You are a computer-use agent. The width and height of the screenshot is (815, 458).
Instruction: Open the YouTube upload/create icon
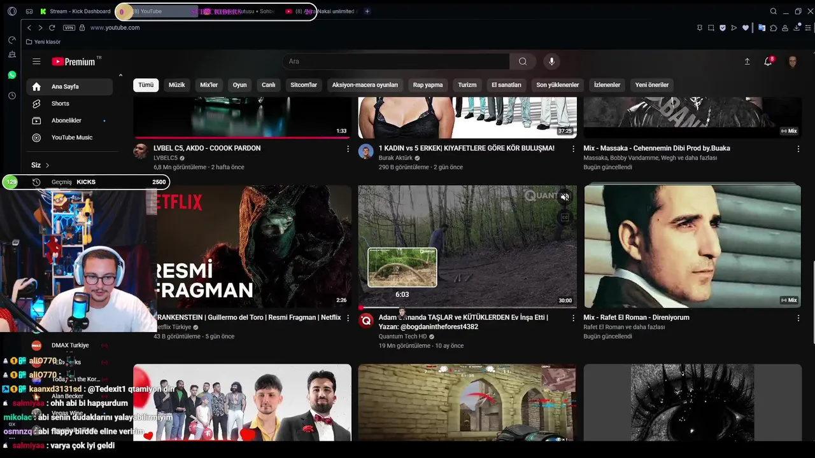coord(747,62)
